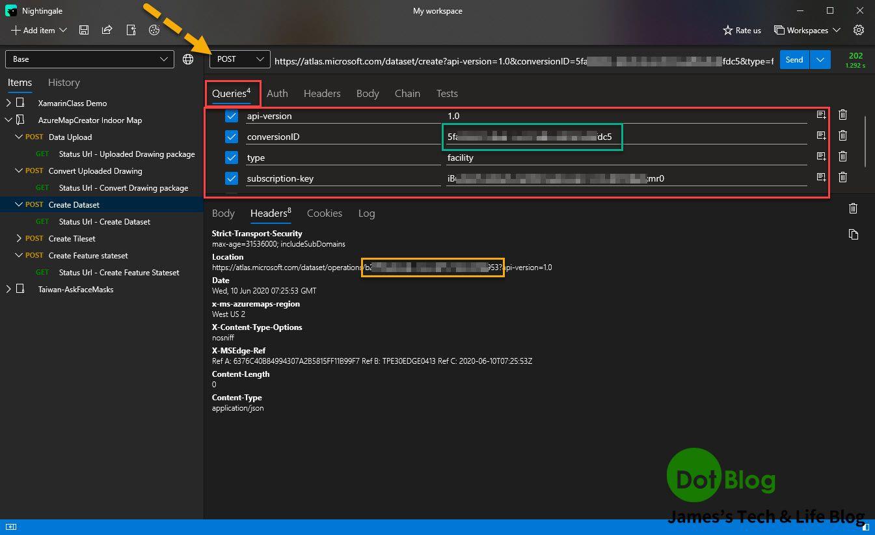Viewport: 875px width, 535px height.
Task: Open the POST method dropdown
Action: pyautogui.click(x=239, y=59)
